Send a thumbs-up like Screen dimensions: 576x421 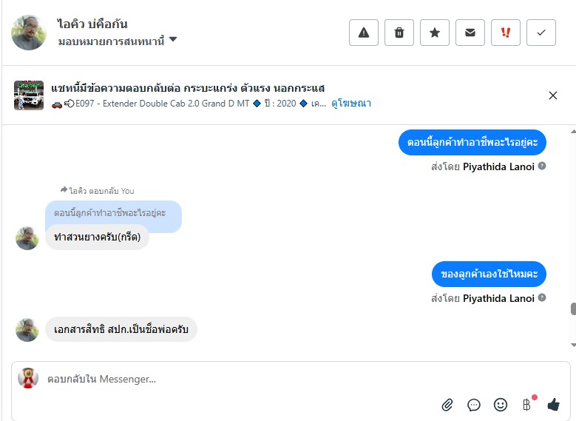(x=553, y=405)
